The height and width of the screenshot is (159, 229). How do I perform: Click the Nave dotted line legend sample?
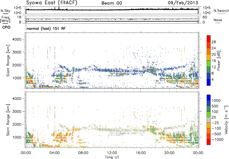click(218, 23)
